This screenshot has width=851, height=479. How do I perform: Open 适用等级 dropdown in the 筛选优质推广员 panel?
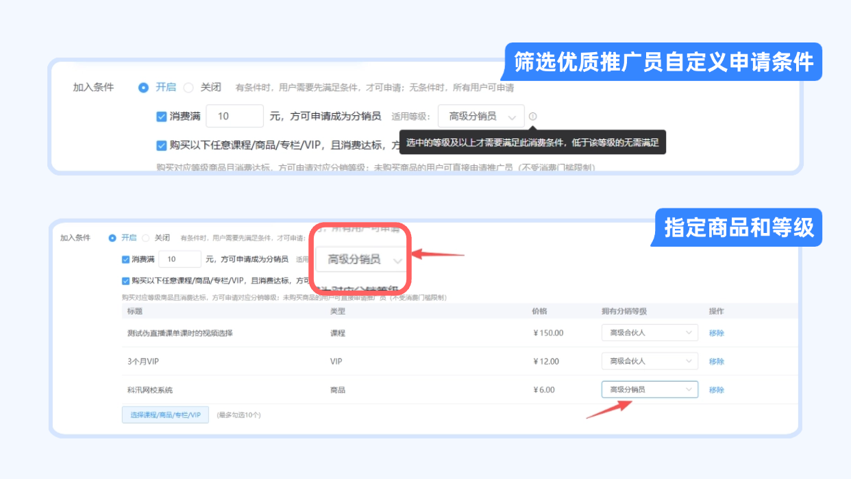coord(481,116)
